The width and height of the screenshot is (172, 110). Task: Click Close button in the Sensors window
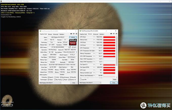point(114,83)
